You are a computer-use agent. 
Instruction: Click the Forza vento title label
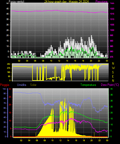point(16,2)
